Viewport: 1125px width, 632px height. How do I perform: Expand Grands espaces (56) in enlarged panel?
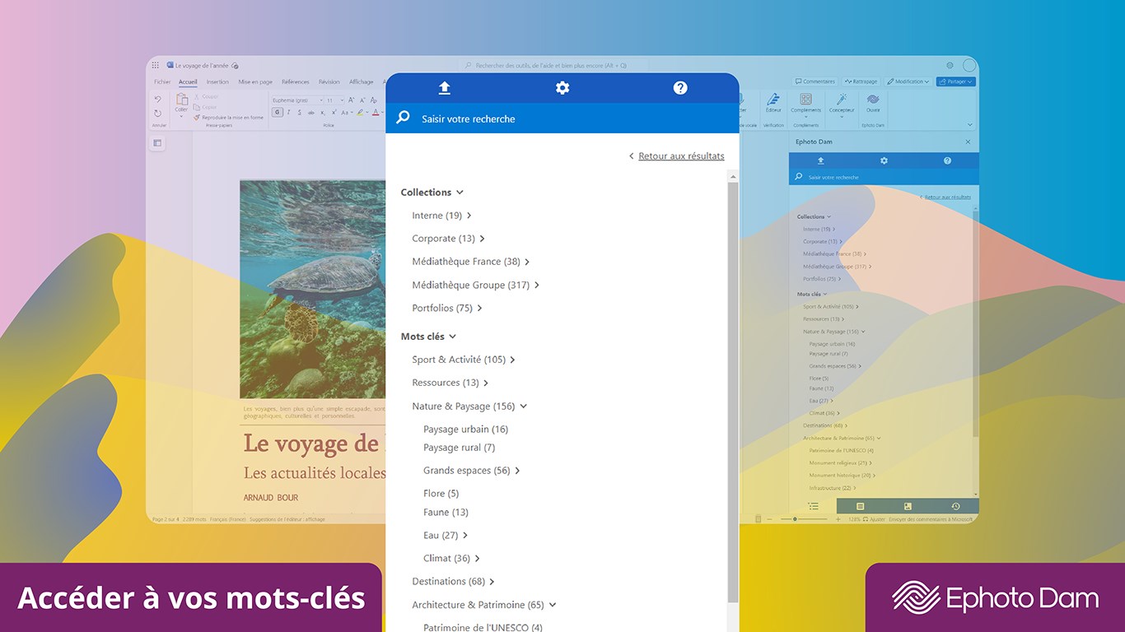(x=517, y=471)
